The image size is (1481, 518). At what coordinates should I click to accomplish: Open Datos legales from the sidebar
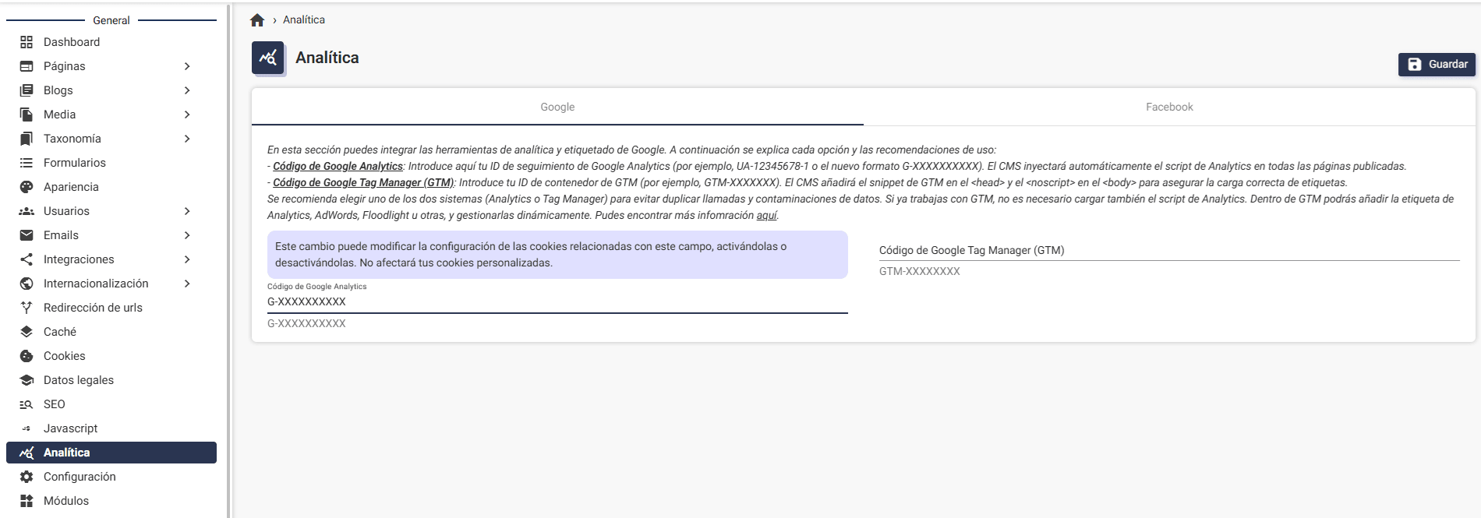[79, 380]
